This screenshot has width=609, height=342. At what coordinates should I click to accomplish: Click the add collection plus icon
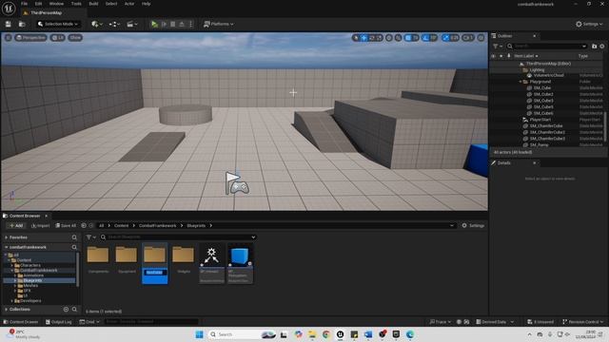[66, 310]
